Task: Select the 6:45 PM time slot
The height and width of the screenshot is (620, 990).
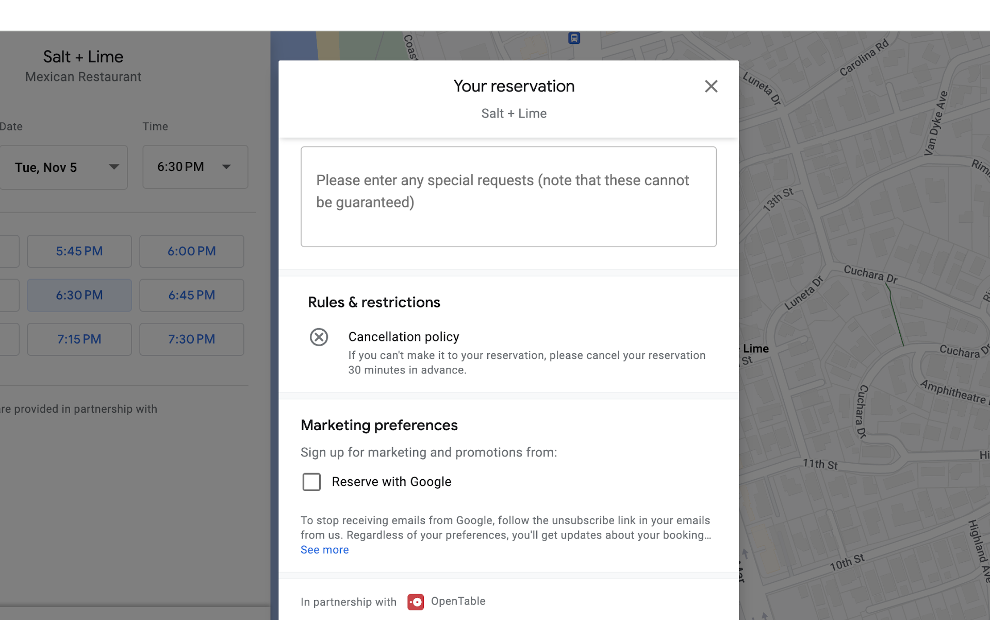Action: point(191,295)
